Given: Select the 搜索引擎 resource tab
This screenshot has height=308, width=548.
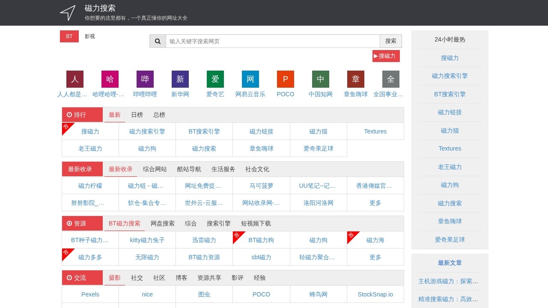Looking at the screenshot, I should coord(219,223).
